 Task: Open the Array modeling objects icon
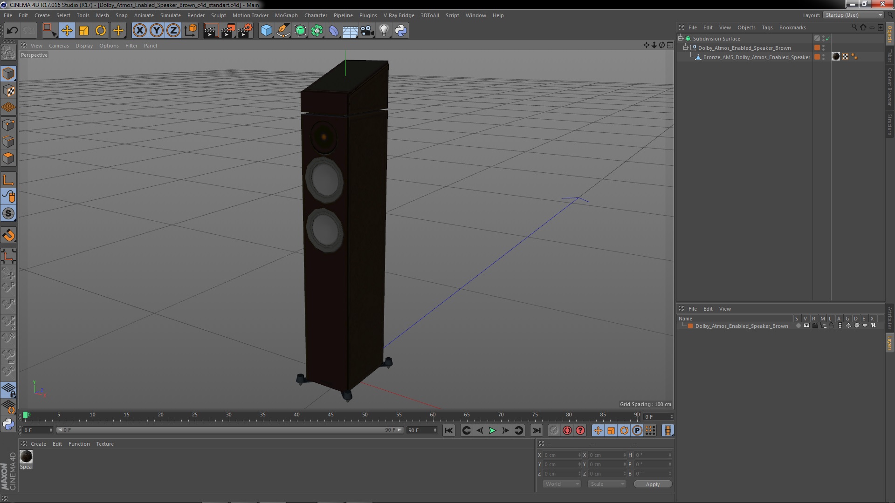click(x=317, y=31)
